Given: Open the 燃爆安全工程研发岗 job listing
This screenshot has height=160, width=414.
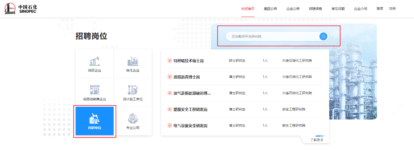Looking at the screenshot, I should tap(190, 109).
